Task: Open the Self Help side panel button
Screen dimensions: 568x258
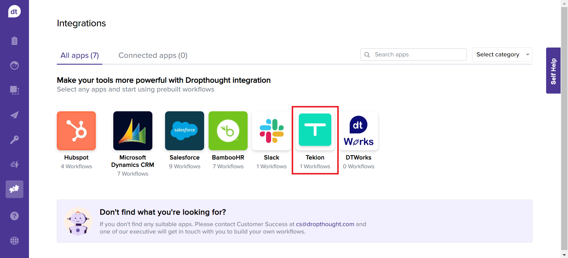Action: coord(553,71)
